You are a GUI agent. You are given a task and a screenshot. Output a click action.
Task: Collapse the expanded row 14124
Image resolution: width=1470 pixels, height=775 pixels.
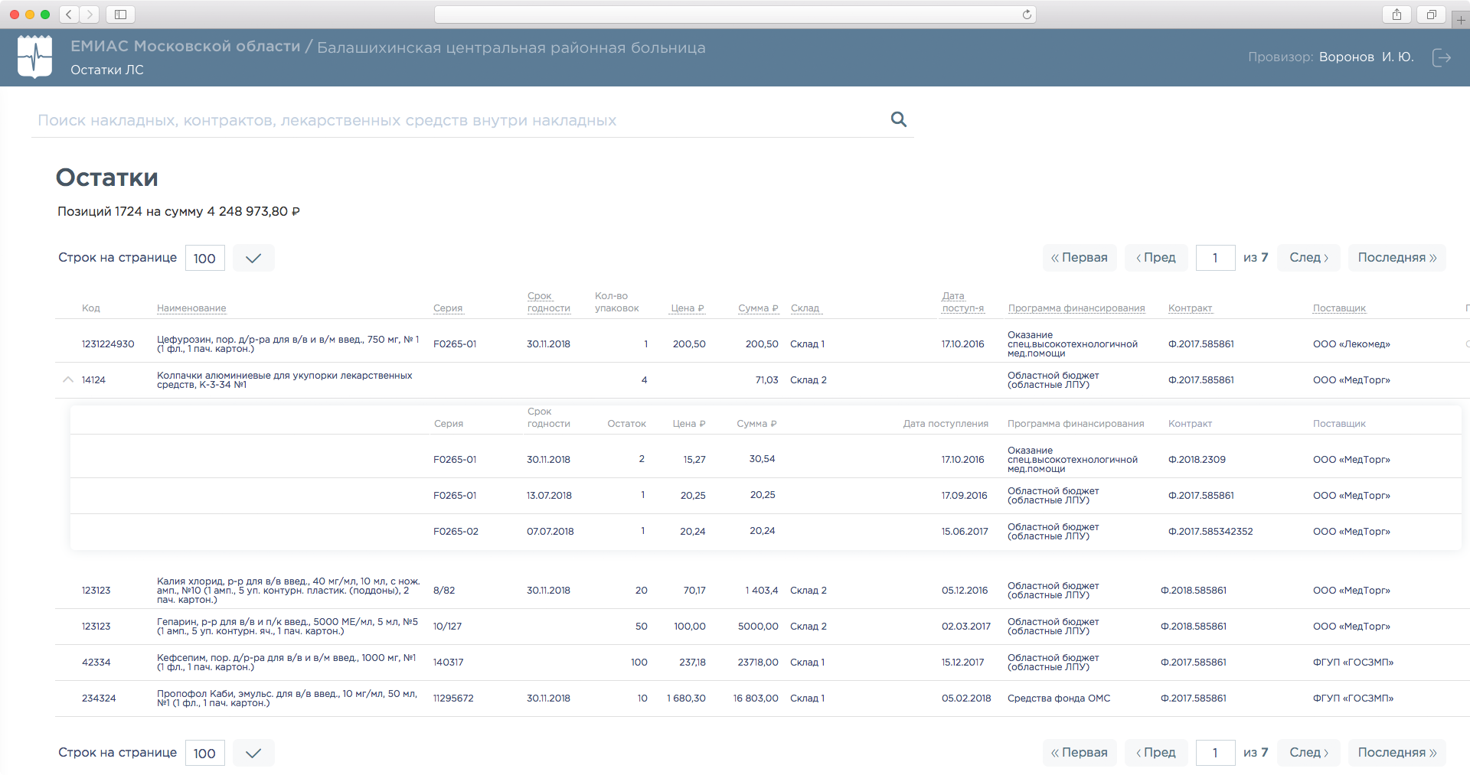click(x=68, y=379)
